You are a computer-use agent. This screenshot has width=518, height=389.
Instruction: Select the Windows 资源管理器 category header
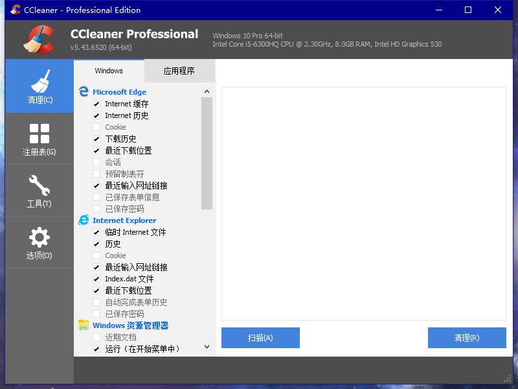(131, 325)
